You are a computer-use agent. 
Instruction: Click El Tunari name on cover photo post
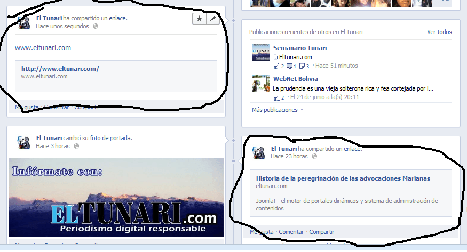point(49,138)
